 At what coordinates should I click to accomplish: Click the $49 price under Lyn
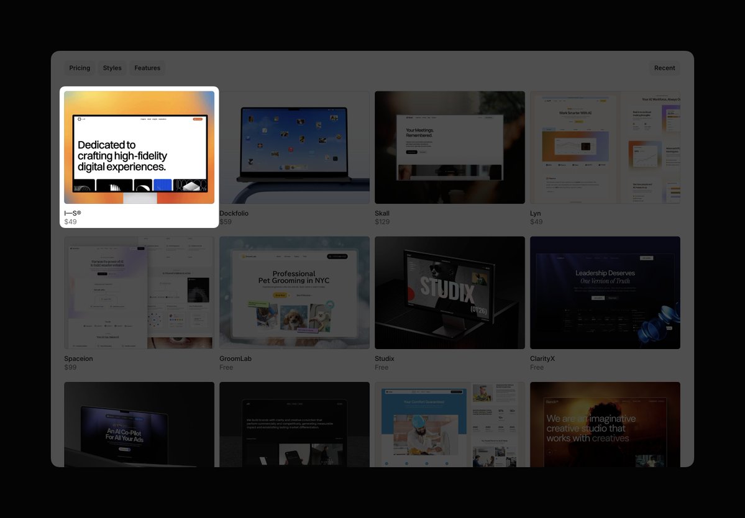click(x=536, y=222)
